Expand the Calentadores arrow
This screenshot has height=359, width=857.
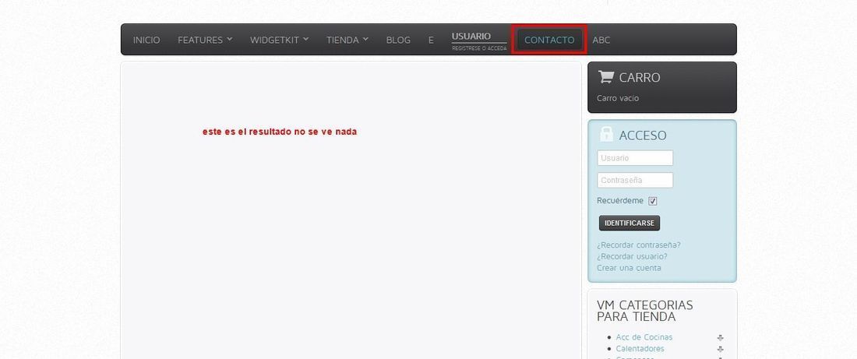pyautogui.click(x=721, y=349)
